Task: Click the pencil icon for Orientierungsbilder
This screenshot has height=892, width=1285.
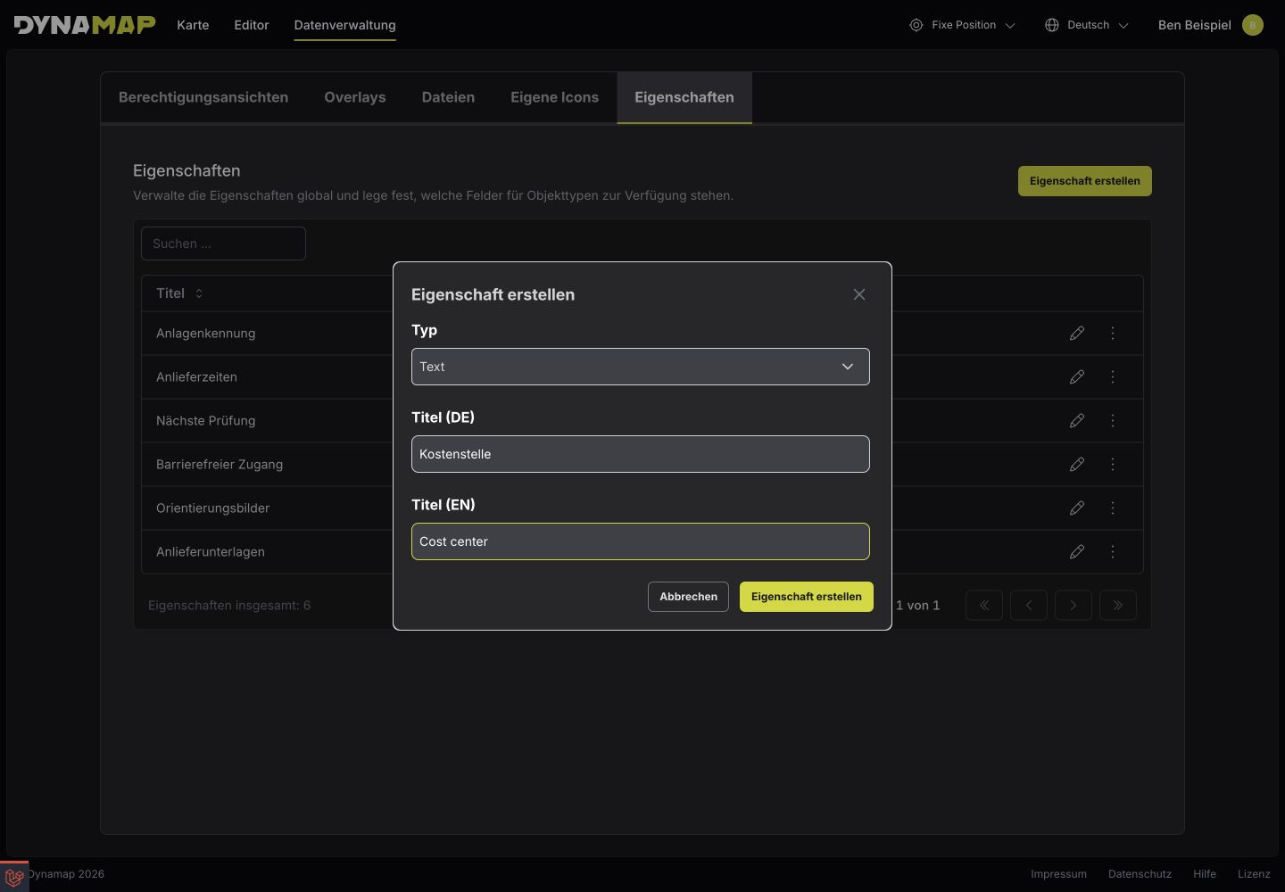Action: pos(1077,508)
